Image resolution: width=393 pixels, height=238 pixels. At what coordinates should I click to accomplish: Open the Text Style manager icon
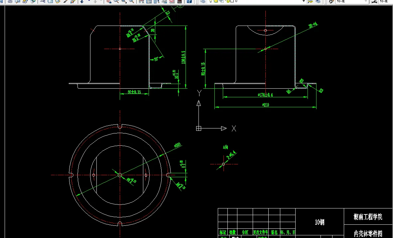point(331,1)
